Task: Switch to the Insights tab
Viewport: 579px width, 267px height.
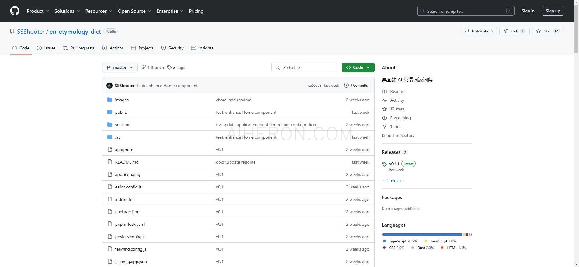Action: (202, 48)
